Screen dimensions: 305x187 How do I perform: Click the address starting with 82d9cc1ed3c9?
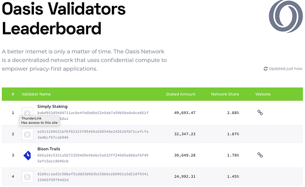point(93,177)
